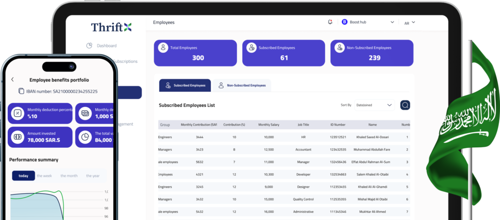
Task: Select Khaled Saeed Al-Dosari name cell
Action: [373, 137]
